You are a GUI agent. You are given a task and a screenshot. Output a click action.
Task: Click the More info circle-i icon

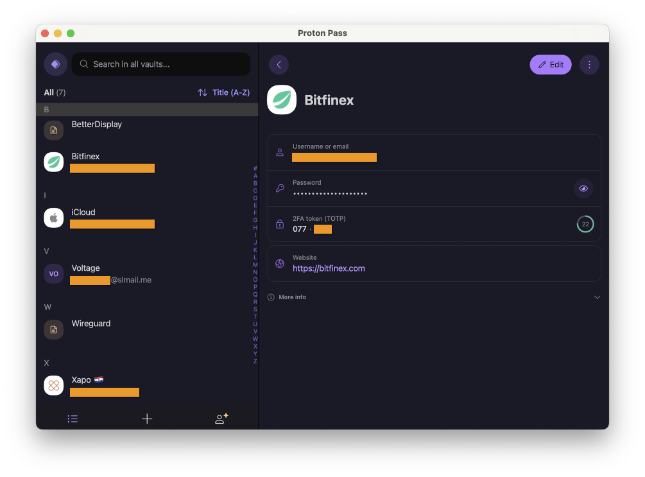(271, 297)
